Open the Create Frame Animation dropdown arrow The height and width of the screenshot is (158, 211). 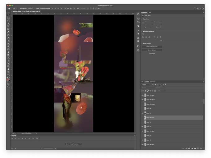[81, 144]
